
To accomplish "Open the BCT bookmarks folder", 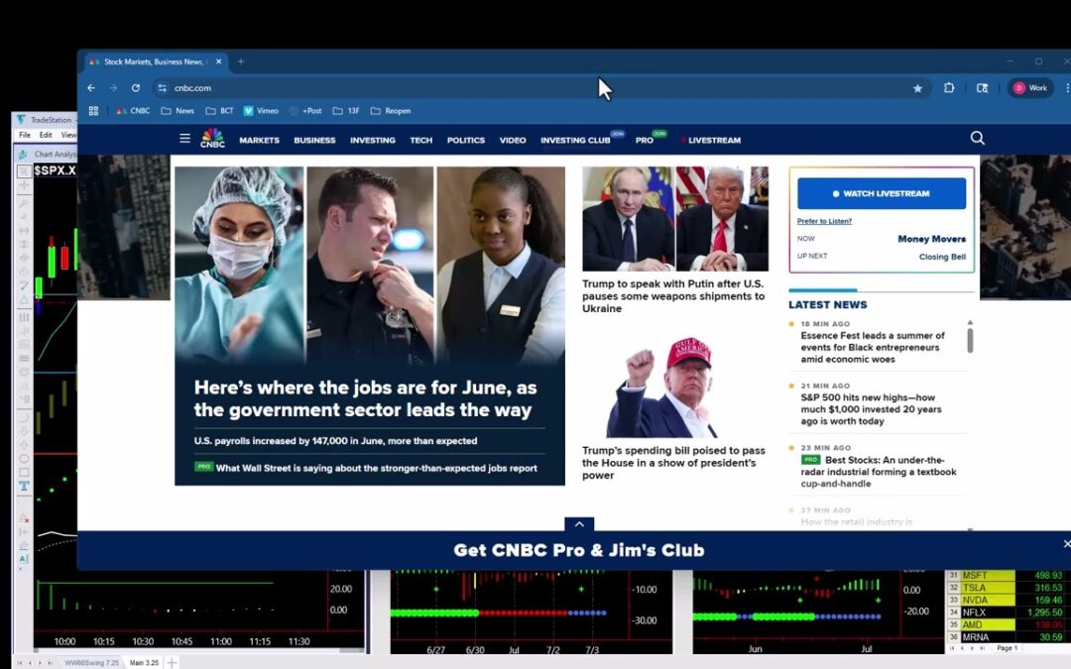I will [x=220, y=111].
